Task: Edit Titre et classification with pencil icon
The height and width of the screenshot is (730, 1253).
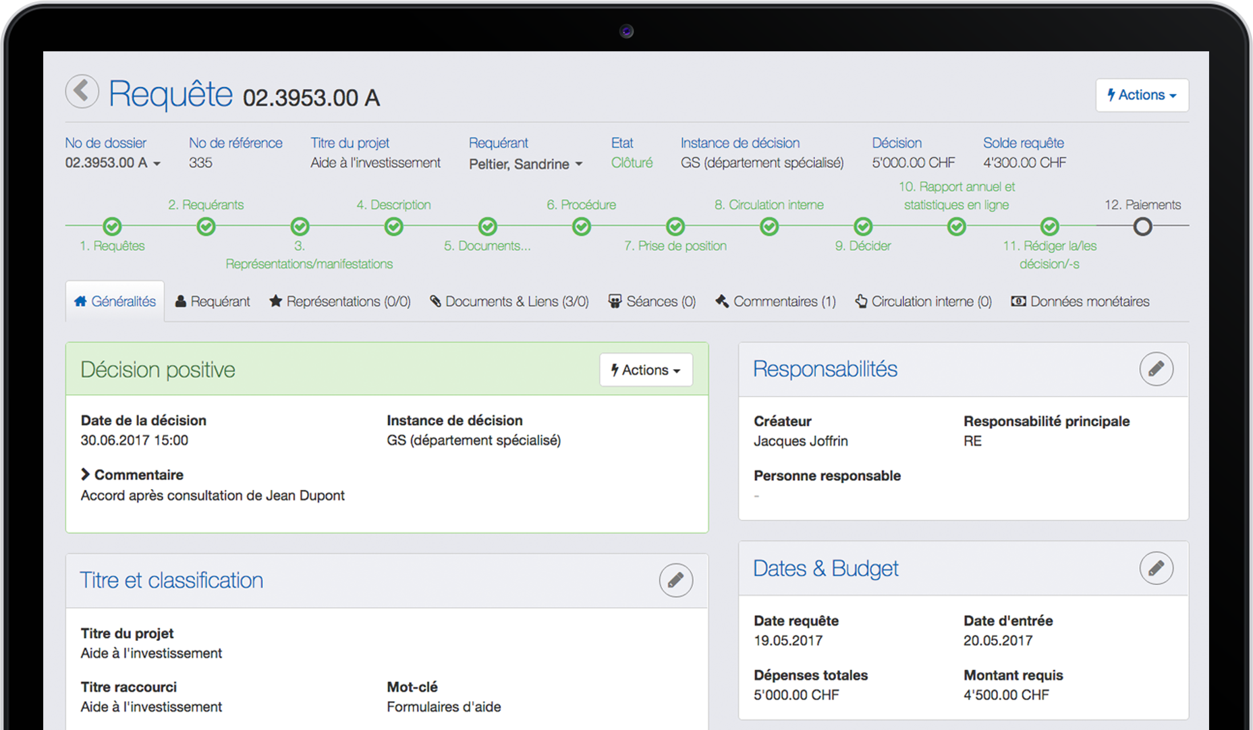Action: (675, 580)
